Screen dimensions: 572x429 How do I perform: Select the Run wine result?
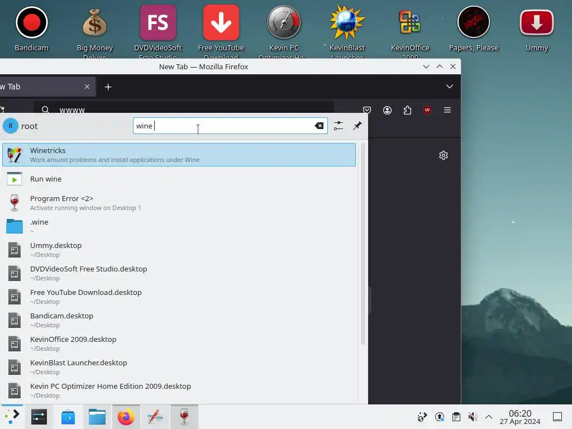(179, 179)
